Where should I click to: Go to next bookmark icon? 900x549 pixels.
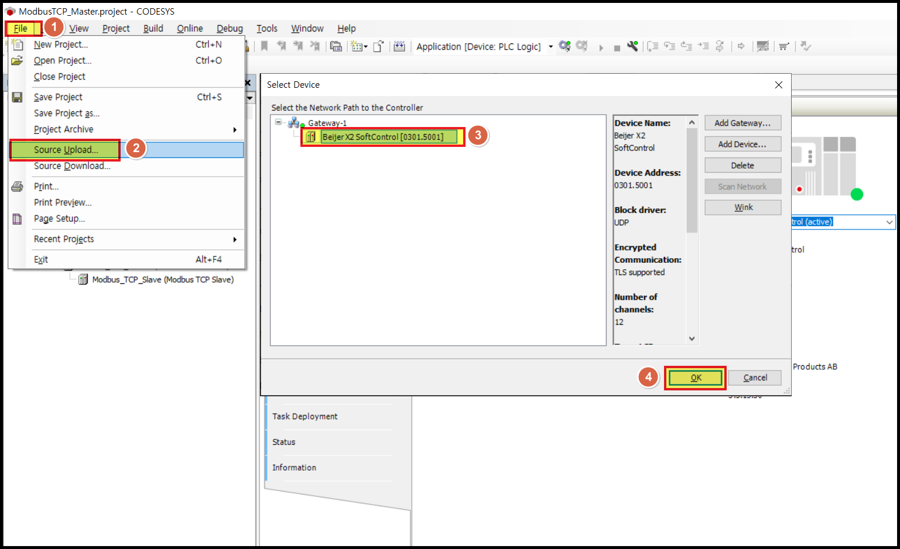click(298, 46)
